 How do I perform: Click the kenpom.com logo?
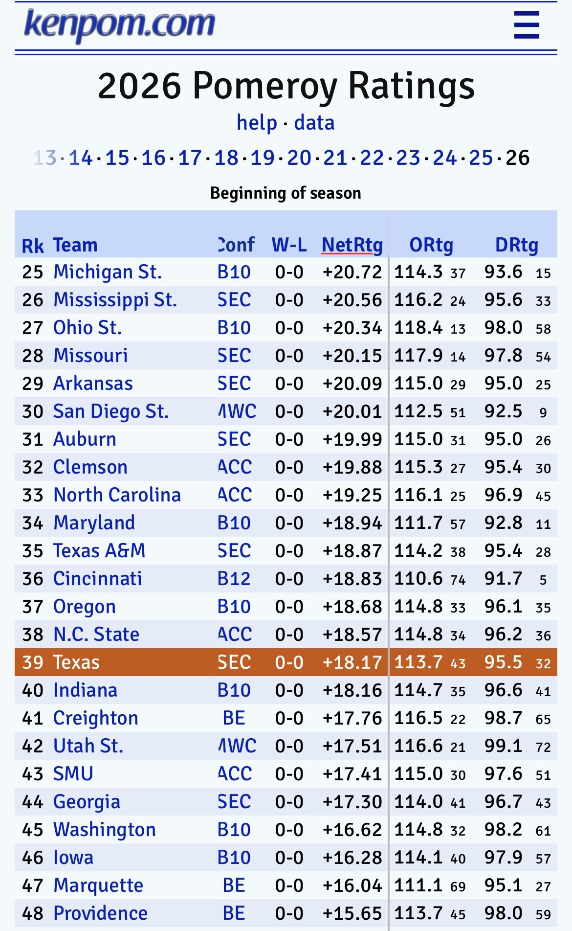click(119, 24)
